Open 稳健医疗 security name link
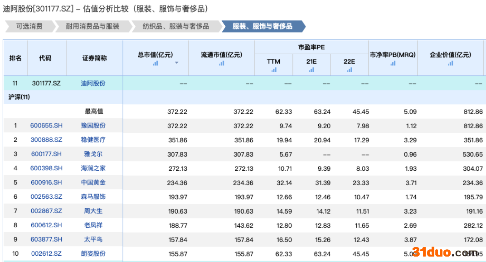486x262 pixels. 93,140
